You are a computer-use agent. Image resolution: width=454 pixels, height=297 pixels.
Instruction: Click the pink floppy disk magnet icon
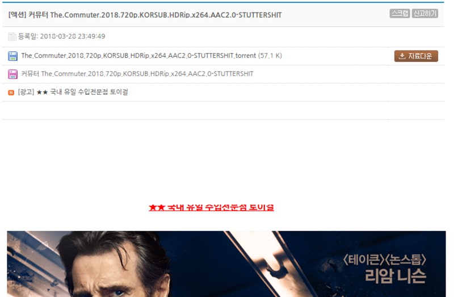coord(12,74)
